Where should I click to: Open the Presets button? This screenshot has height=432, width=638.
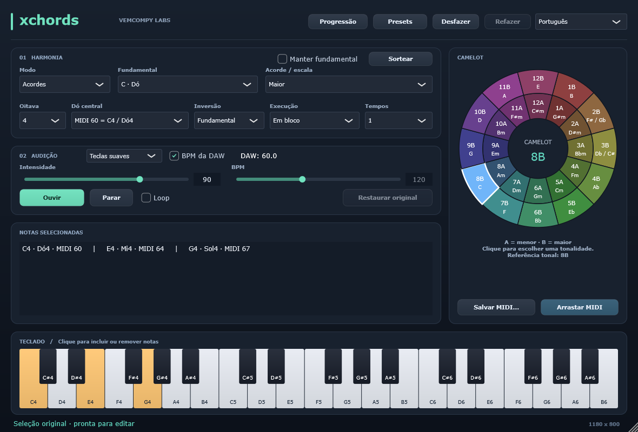[400, 22]
